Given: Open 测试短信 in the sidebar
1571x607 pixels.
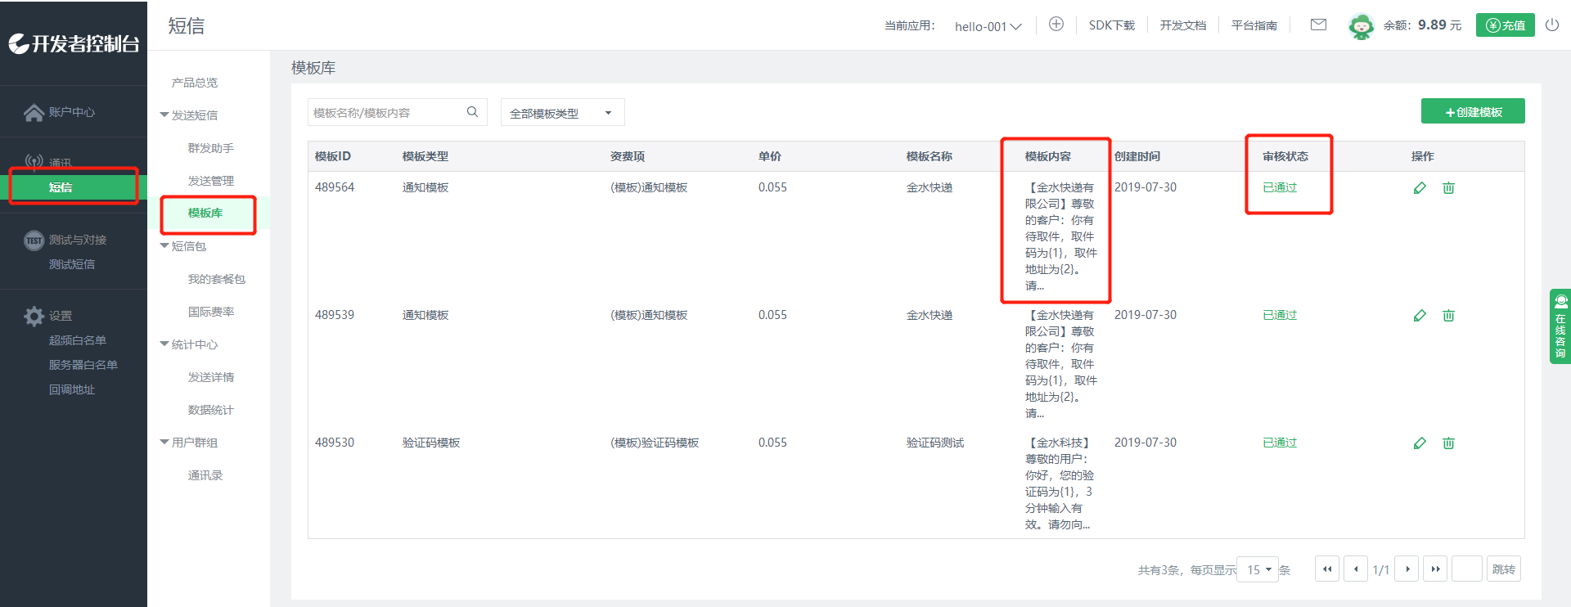Looking at the screenshot, I should click(72, 264).
